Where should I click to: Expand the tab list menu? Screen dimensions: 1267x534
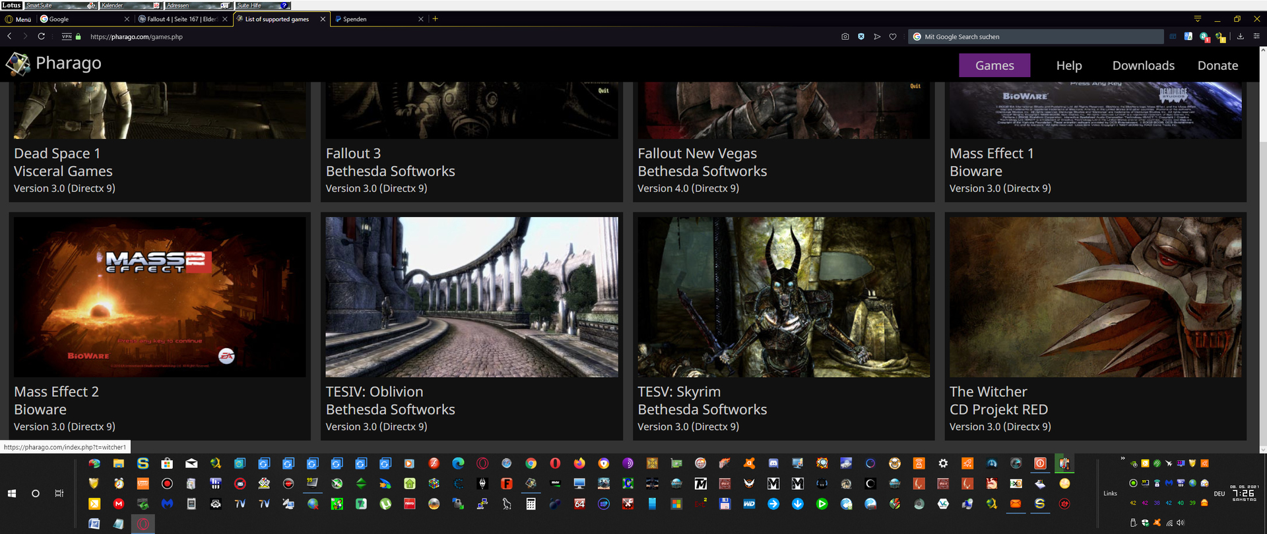click(1198, 18)
